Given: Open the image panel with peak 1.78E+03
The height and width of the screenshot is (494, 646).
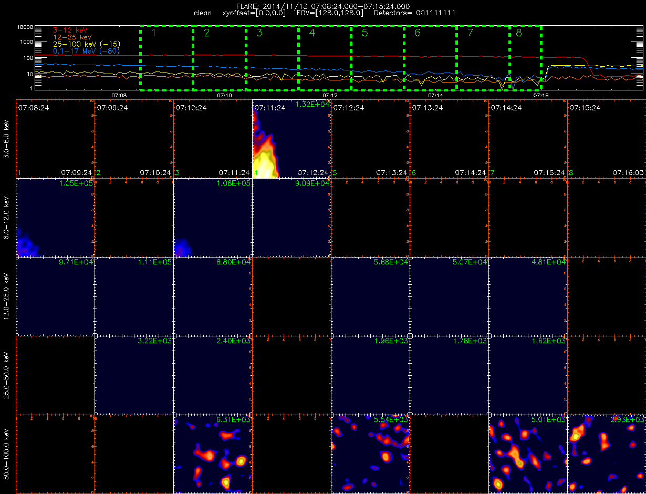Looking at the screenshot, I should (x=450, y=376).
